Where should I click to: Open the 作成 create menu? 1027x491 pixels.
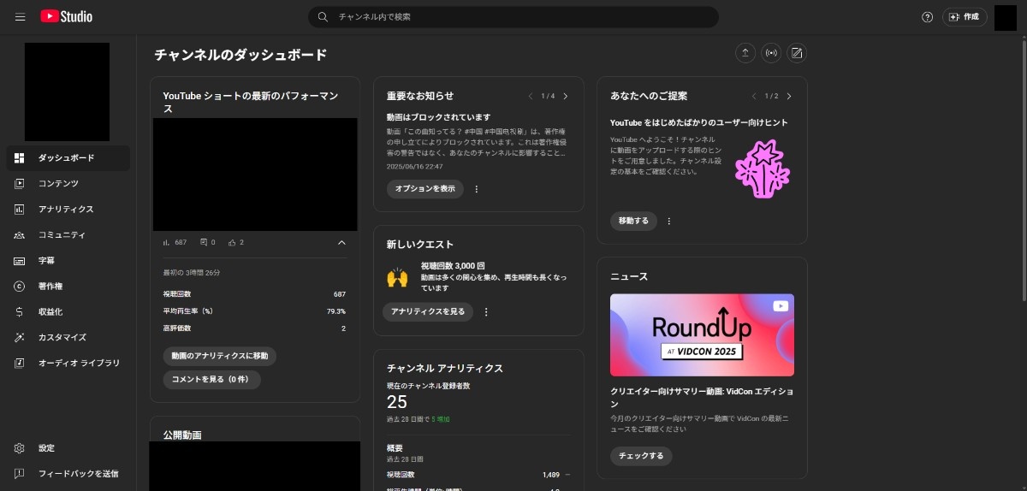coord(965,17)
